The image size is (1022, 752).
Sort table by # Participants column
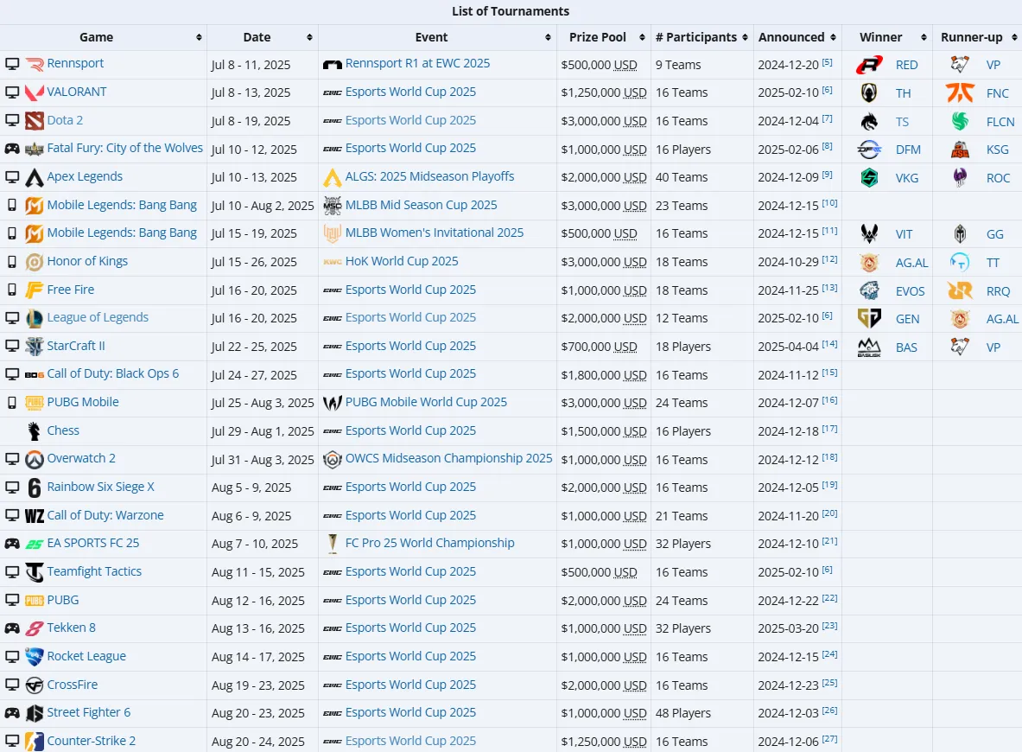coord(745,38)
